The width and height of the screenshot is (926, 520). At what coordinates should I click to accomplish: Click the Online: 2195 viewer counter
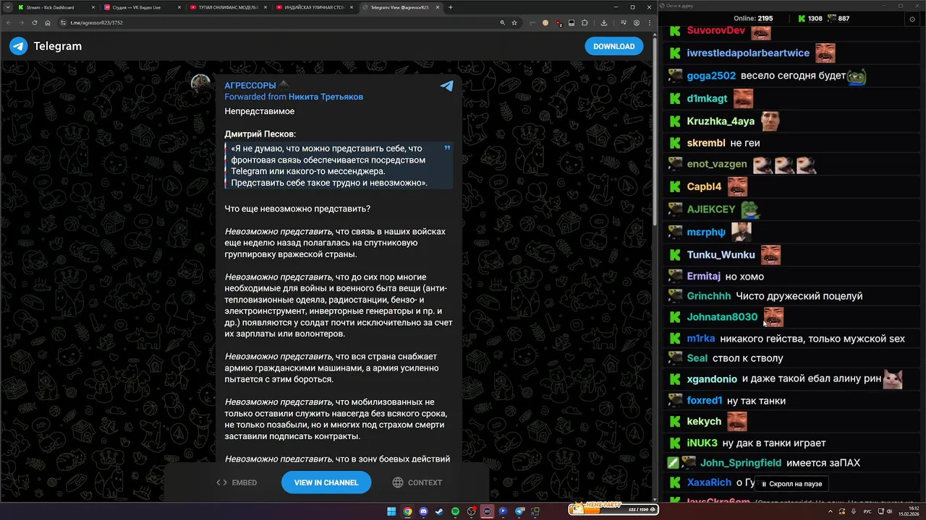pyautogui.click(x=753, y=19)
